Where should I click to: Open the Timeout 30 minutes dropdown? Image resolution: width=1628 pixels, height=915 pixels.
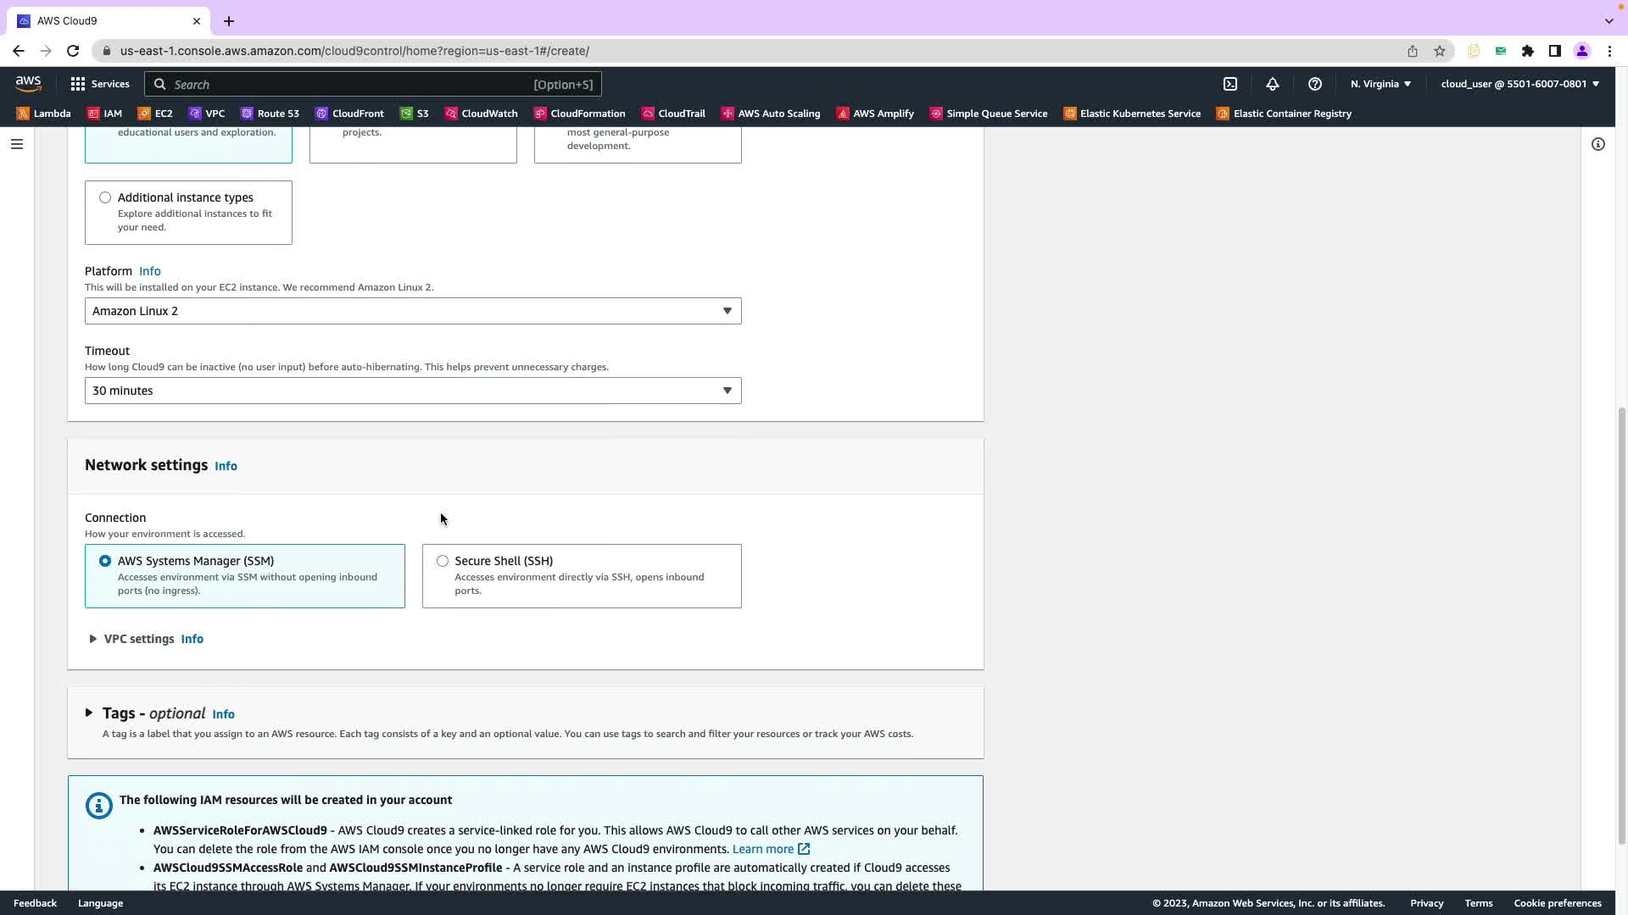coord(413,391)
